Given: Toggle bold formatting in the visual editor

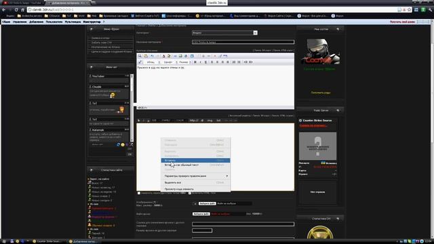Looking at the screenshot, I should (x=195, y=62).
